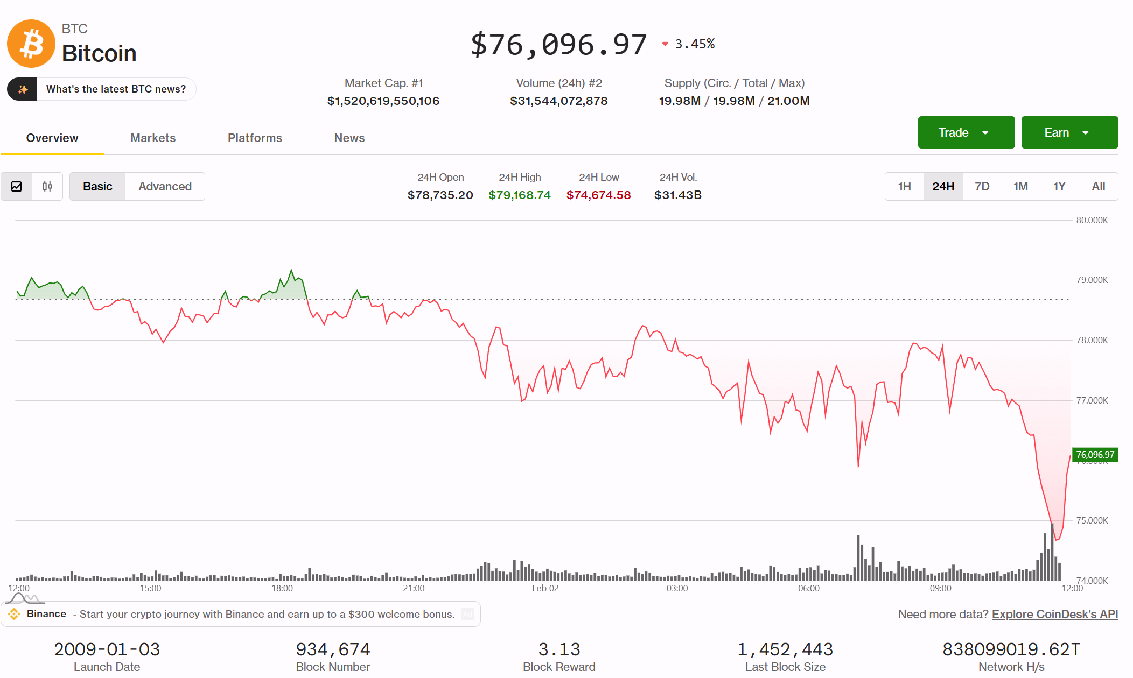Expand the Earn dropdown menu
Image resolution: width=1133 pixels, height=678 pixels.
(x=1069, y=133)
